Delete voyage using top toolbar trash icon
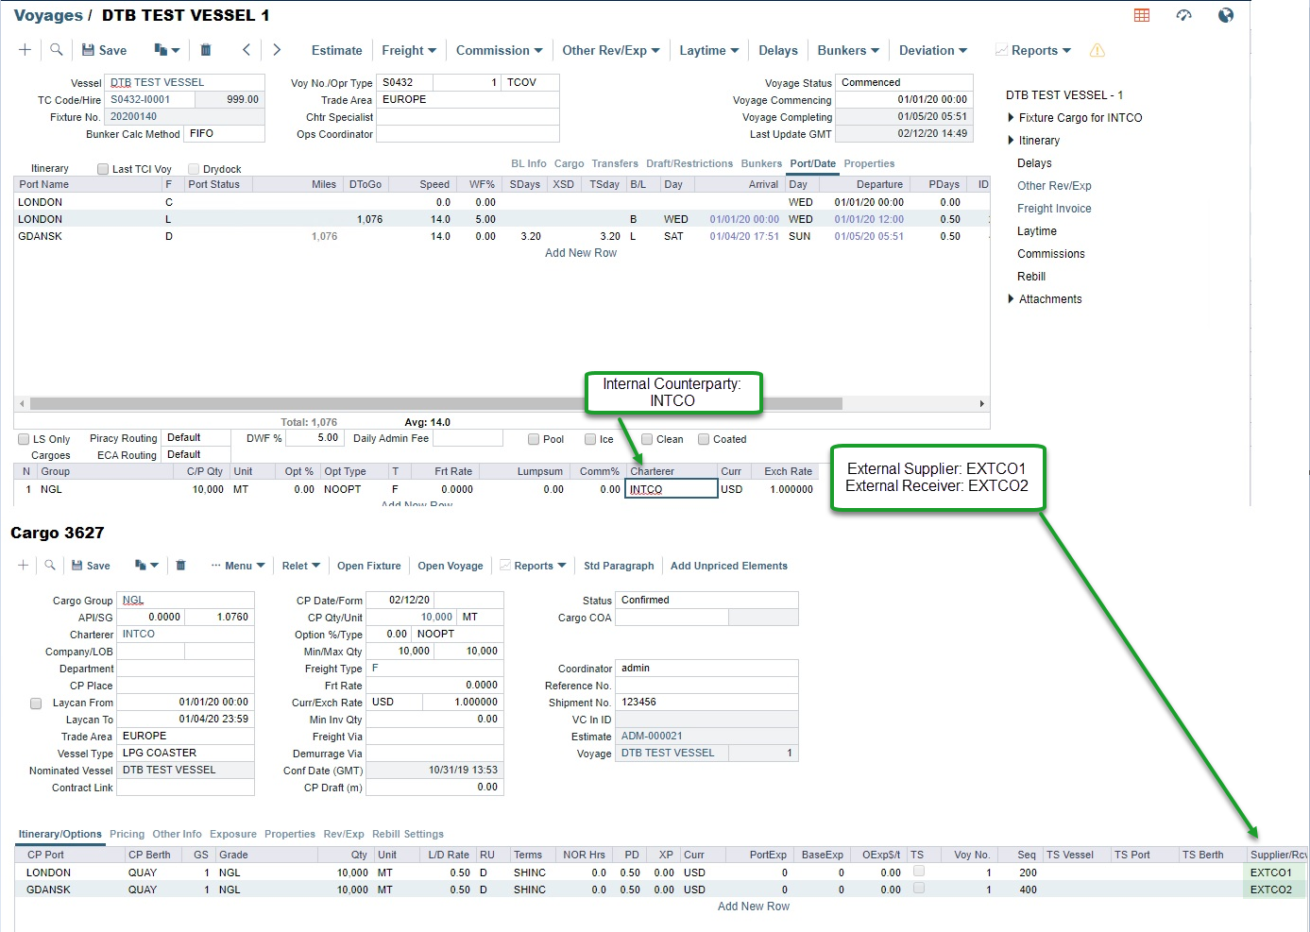 point(206,50)
